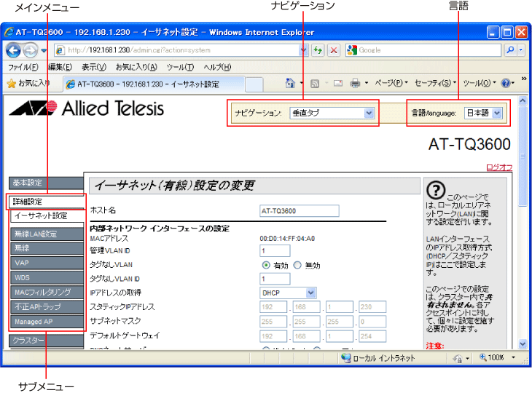The height and width of the screenshot is (393, 532).
Task: Click the red Stop loading icon
Action: (334, 50)
